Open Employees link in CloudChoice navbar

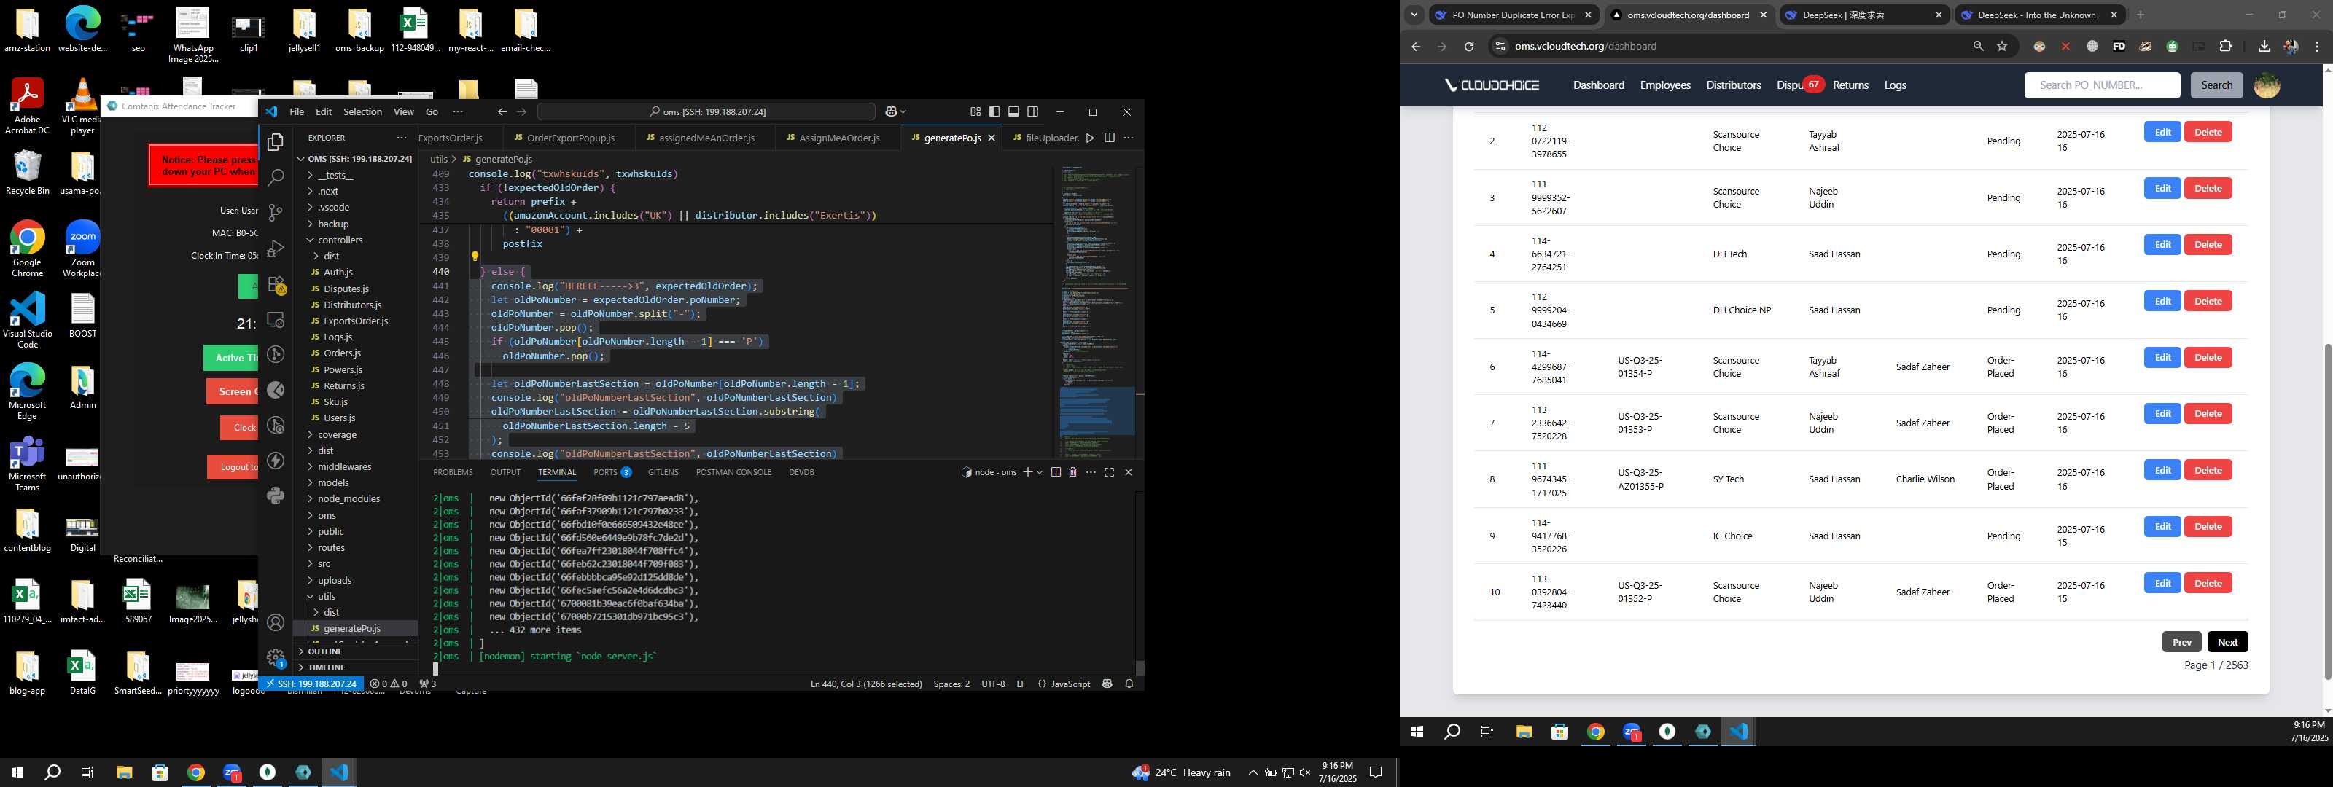click(x=1664, y=85)
